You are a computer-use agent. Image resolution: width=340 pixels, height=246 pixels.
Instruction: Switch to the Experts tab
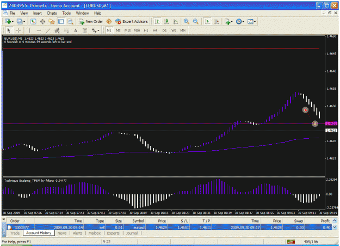click(x=113, y=233)
